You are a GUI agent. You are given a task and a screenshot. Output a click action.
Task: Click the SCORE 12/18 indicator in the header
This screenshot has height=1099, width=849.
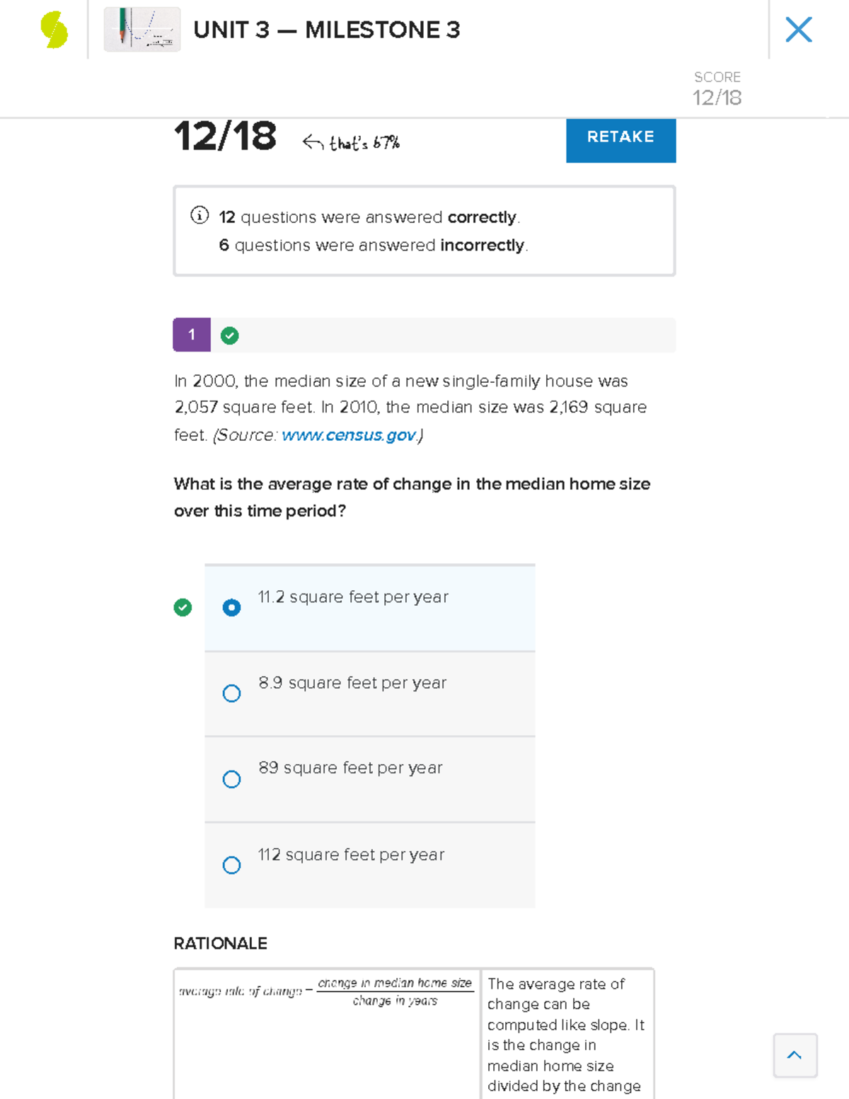(717, 88)
